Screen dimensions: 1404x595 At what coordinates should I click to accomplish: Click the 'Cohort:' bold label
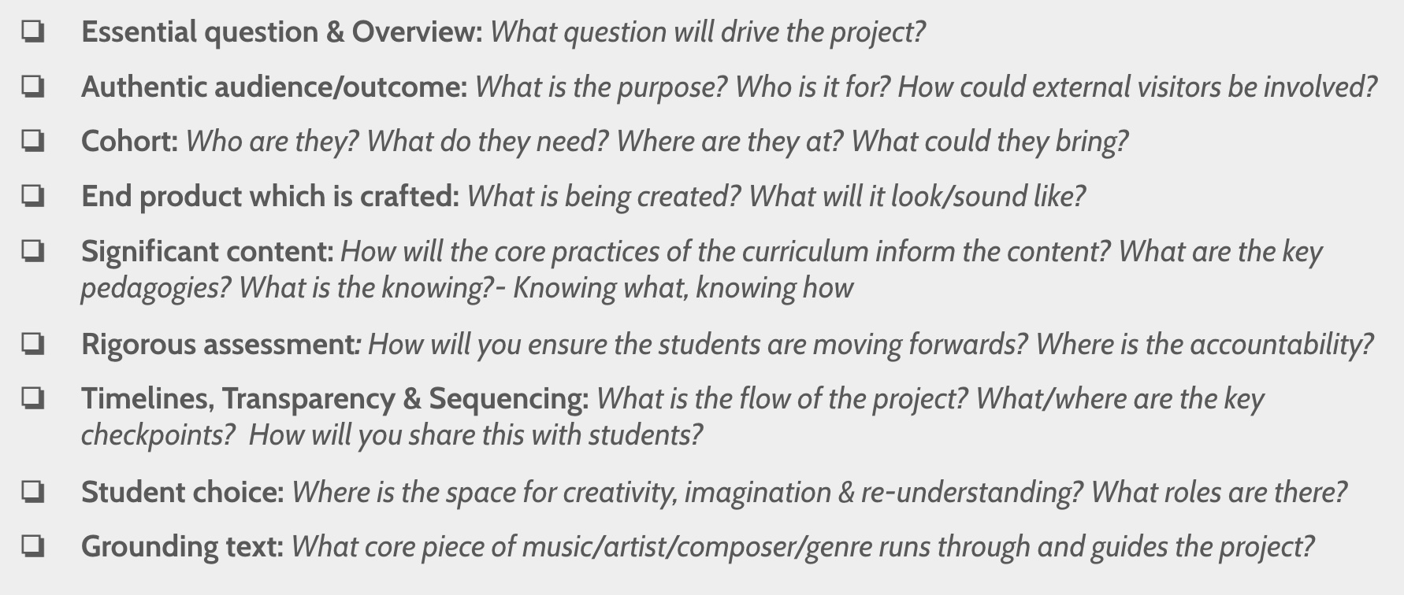[x=130, y=142]
